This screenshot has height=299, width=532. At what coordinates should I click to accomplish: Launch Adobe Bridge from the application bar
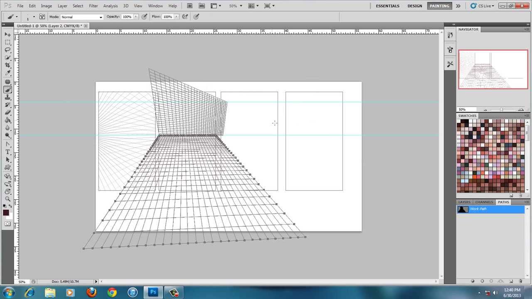(x=190, y=6)
